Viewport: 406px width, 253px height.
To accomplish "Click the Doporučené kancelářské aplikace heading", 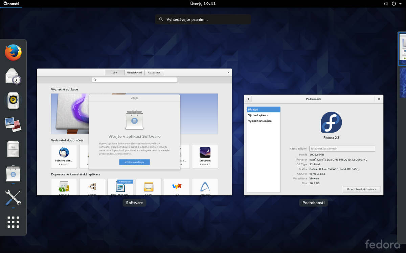I will (x=75, y=174).
